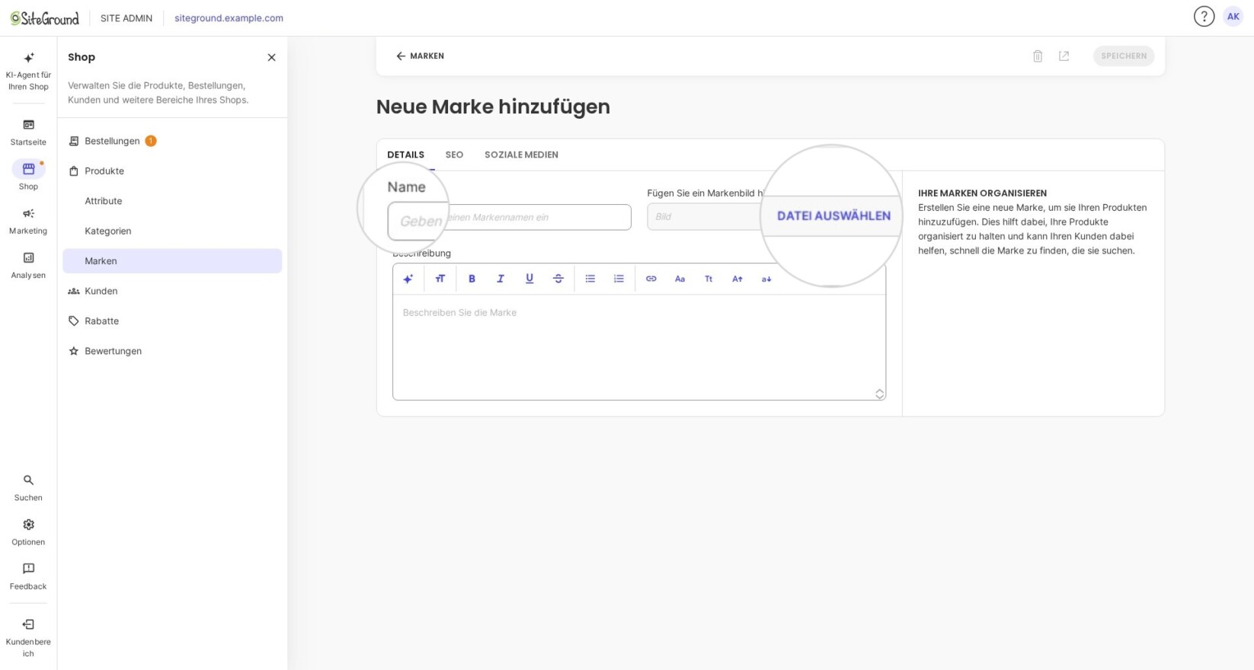Insert a link in the description
1254x670 pixels.
pyautogui.click(x=651, y=279)
